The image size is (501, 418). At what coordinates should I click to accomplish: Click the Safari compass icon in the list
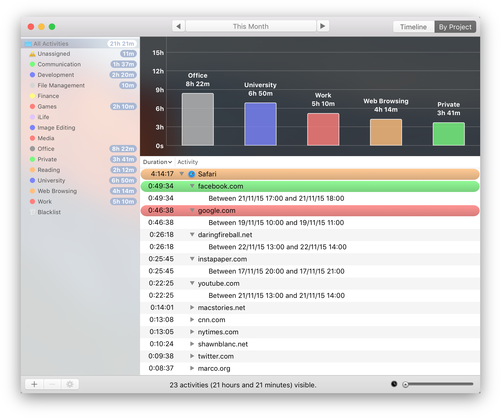(x=191, y=174)
